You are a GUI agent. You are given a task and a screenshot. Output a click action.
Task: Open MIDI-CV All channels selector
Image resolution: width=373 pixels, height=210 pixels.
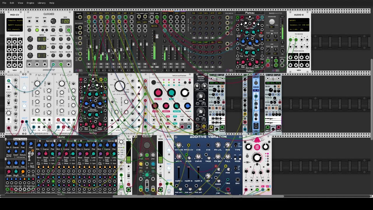tap(15, 29)
